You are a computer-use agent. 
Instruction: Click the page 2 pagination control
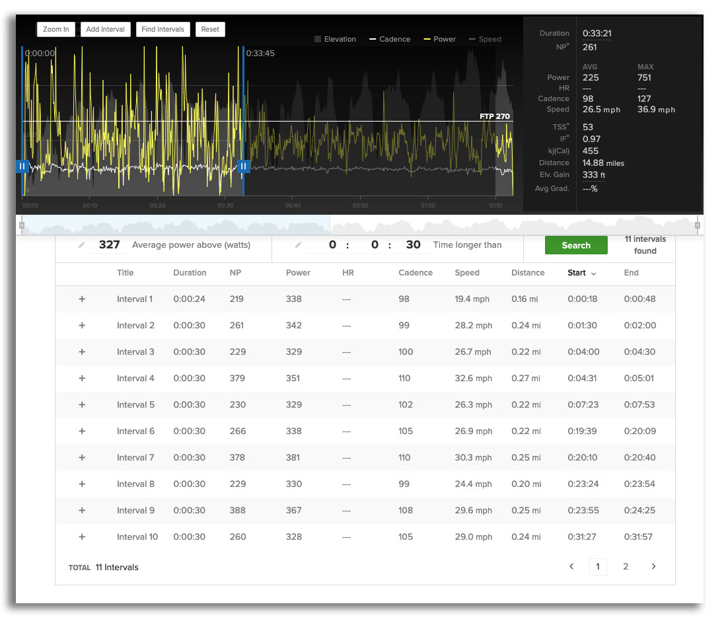pyautogui.click(x=626, y=566)
